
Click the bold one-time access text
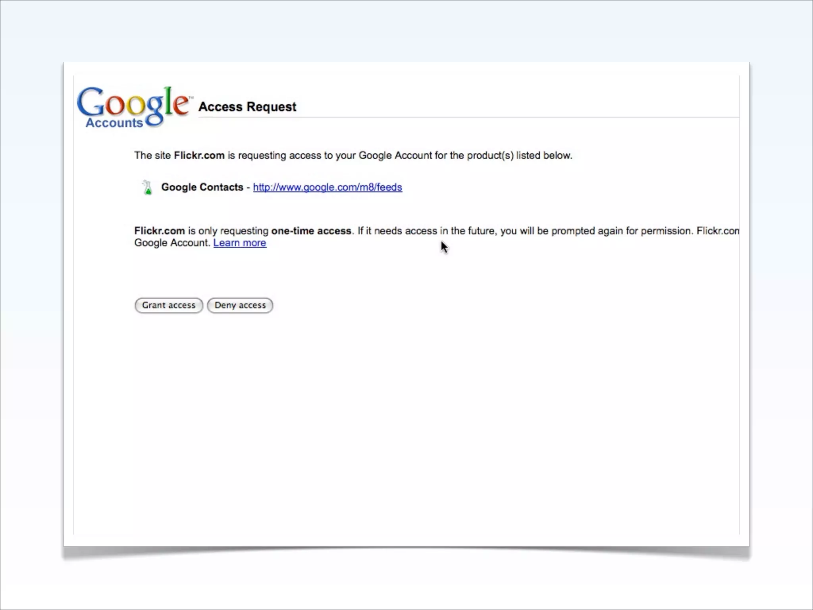point(311,231)
